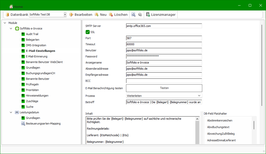Image resolution: width=266 pixels, height=154 pixels.
Task: Click the Leistungsdatum barcode icon
Action: point(17,112)
